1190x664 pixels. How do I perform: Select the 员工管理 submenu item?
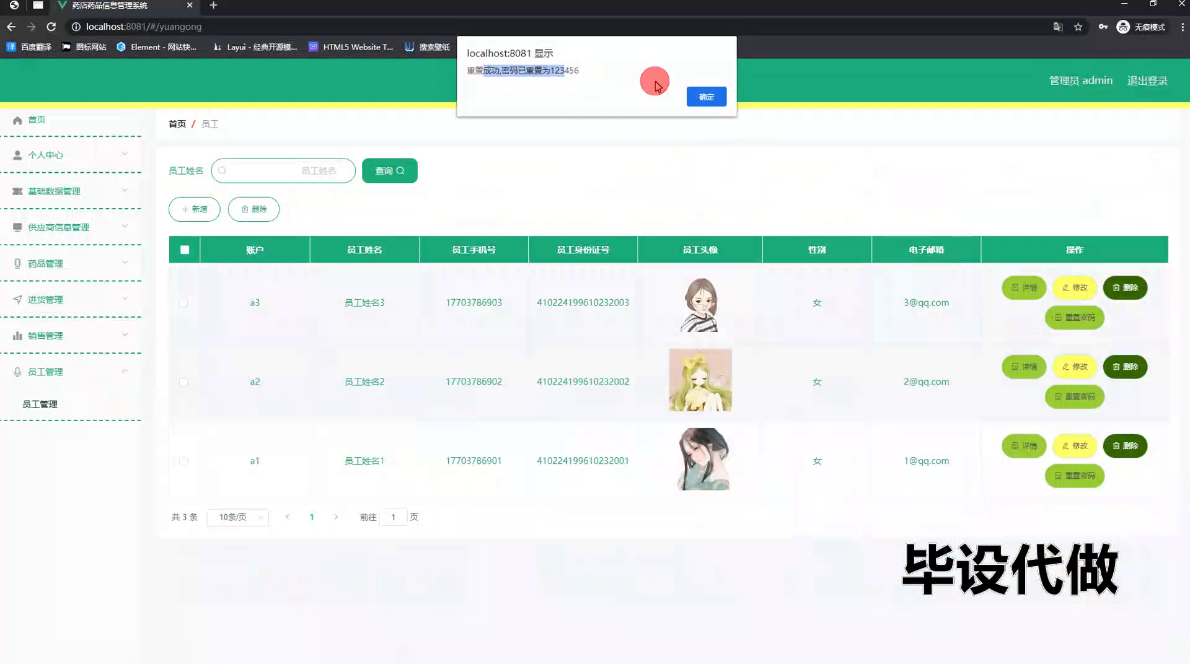40,404
